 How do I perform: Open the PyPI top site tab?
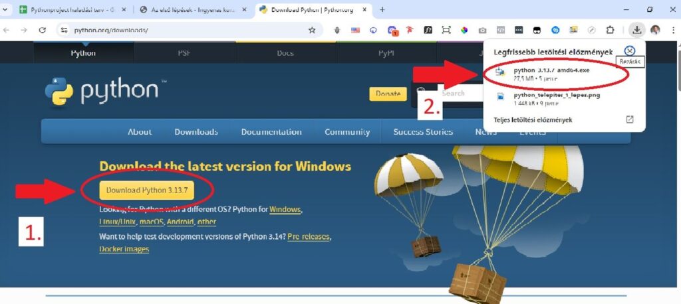point(386,53)
